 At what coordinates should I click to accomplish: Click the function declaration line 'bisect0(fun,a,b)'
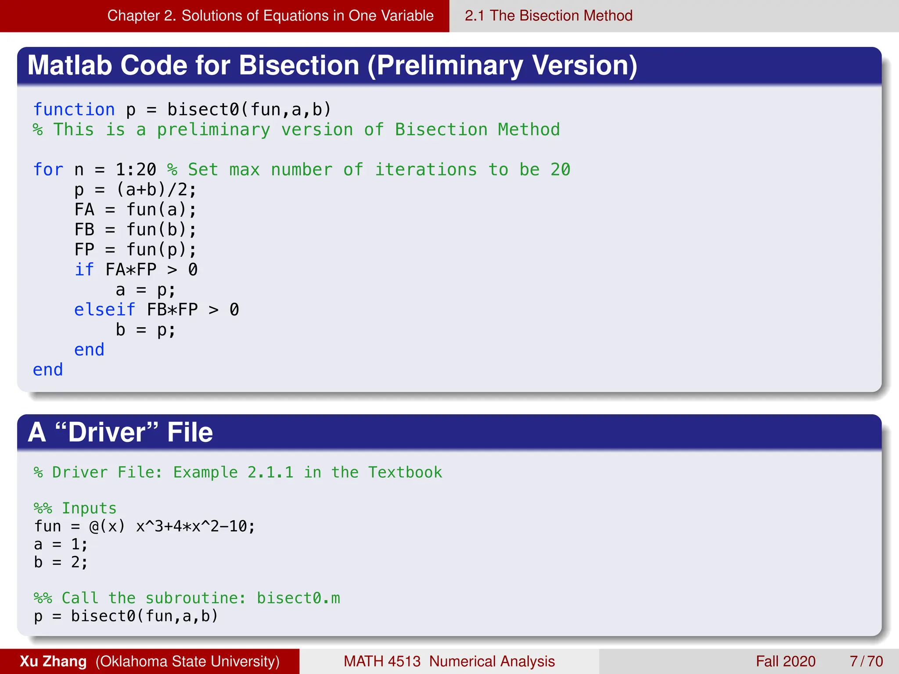pyautogui.click(x=182, y=109)
